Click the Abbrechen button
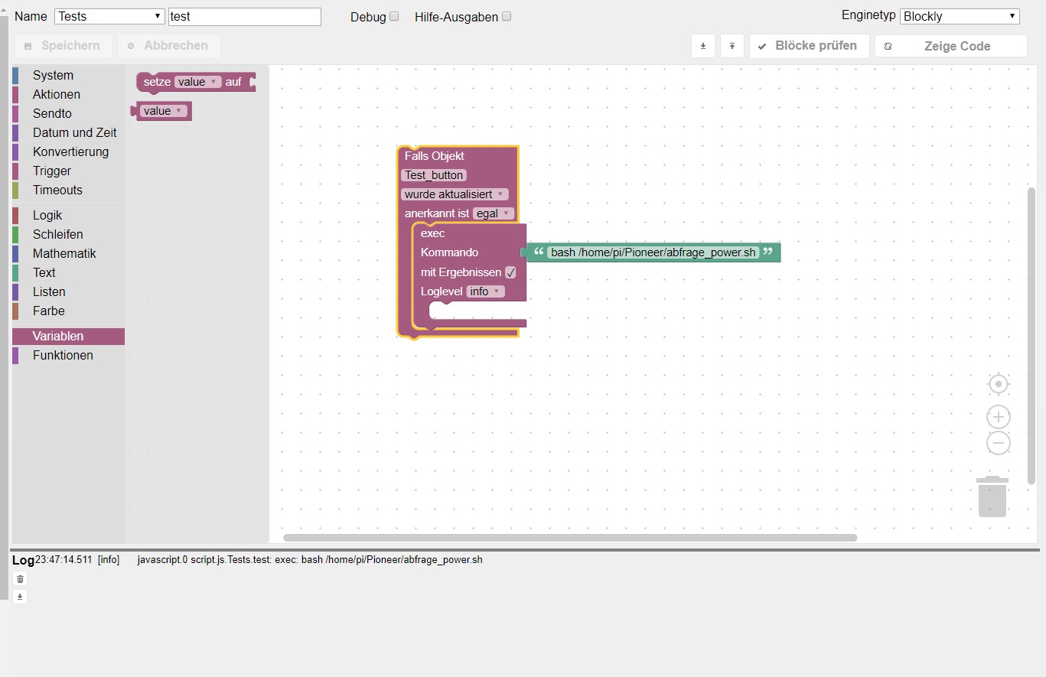Viewport: 1046px width, 677px height. tap(169, 46)
